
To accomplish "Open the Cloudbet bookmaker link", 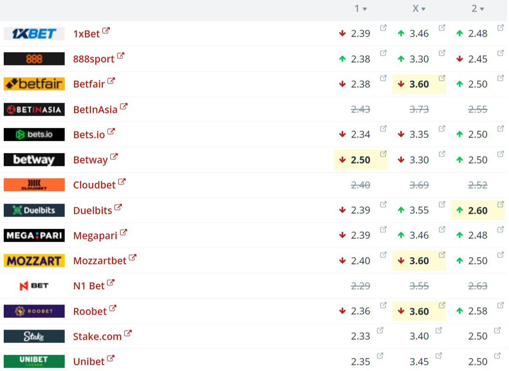I will (94, 185).
